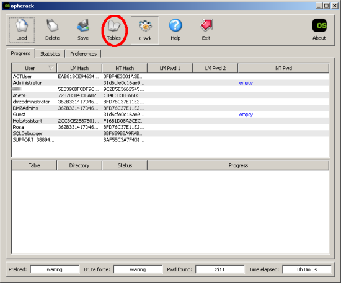Click the ophcrack title bar icon

pyautogui.click(x=7, y=6)
